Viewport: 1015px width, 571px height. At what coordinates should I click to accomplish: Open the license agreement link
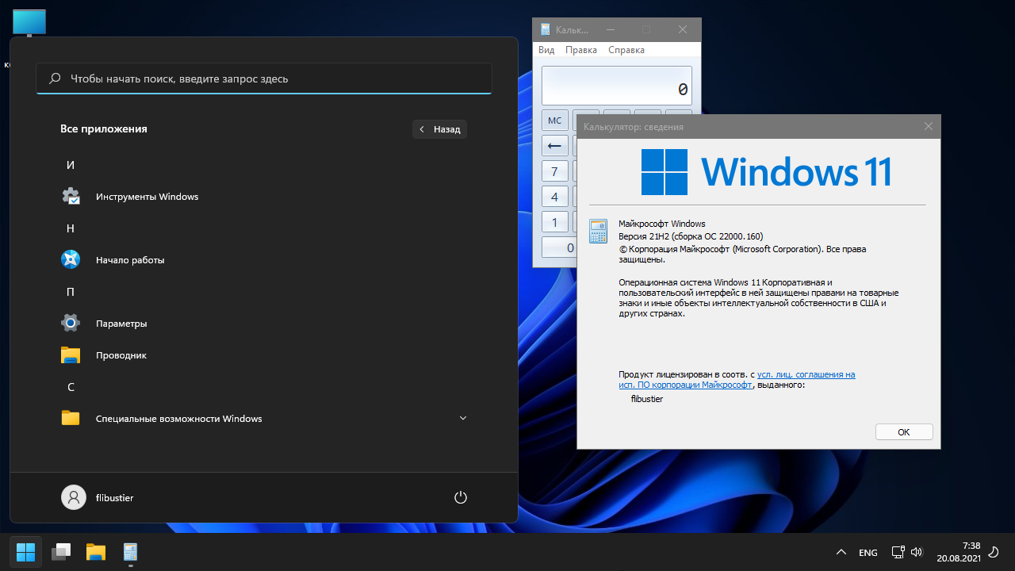(806, 374)
